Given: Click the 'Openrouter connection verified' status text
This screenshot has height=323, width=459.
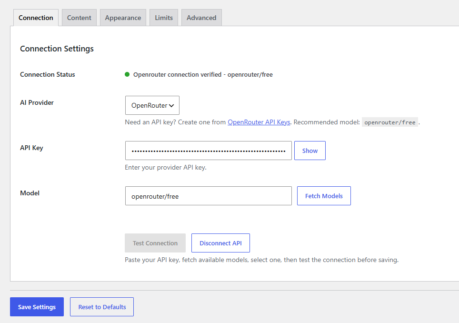Looking at the screenshot, I should (203, 75).
